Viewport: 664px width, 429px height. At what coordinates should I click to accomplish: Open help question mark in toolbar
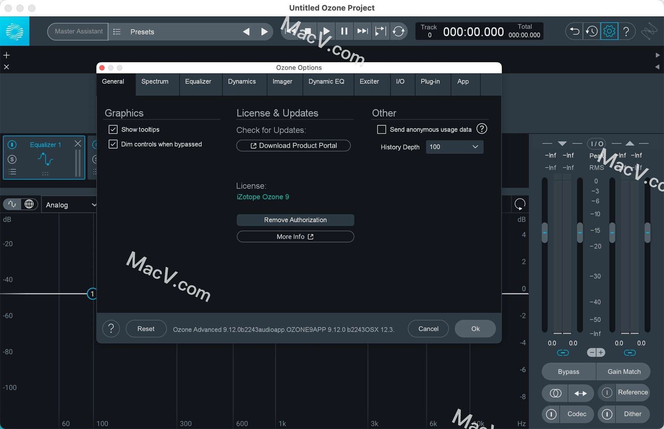tap(626, 31)
